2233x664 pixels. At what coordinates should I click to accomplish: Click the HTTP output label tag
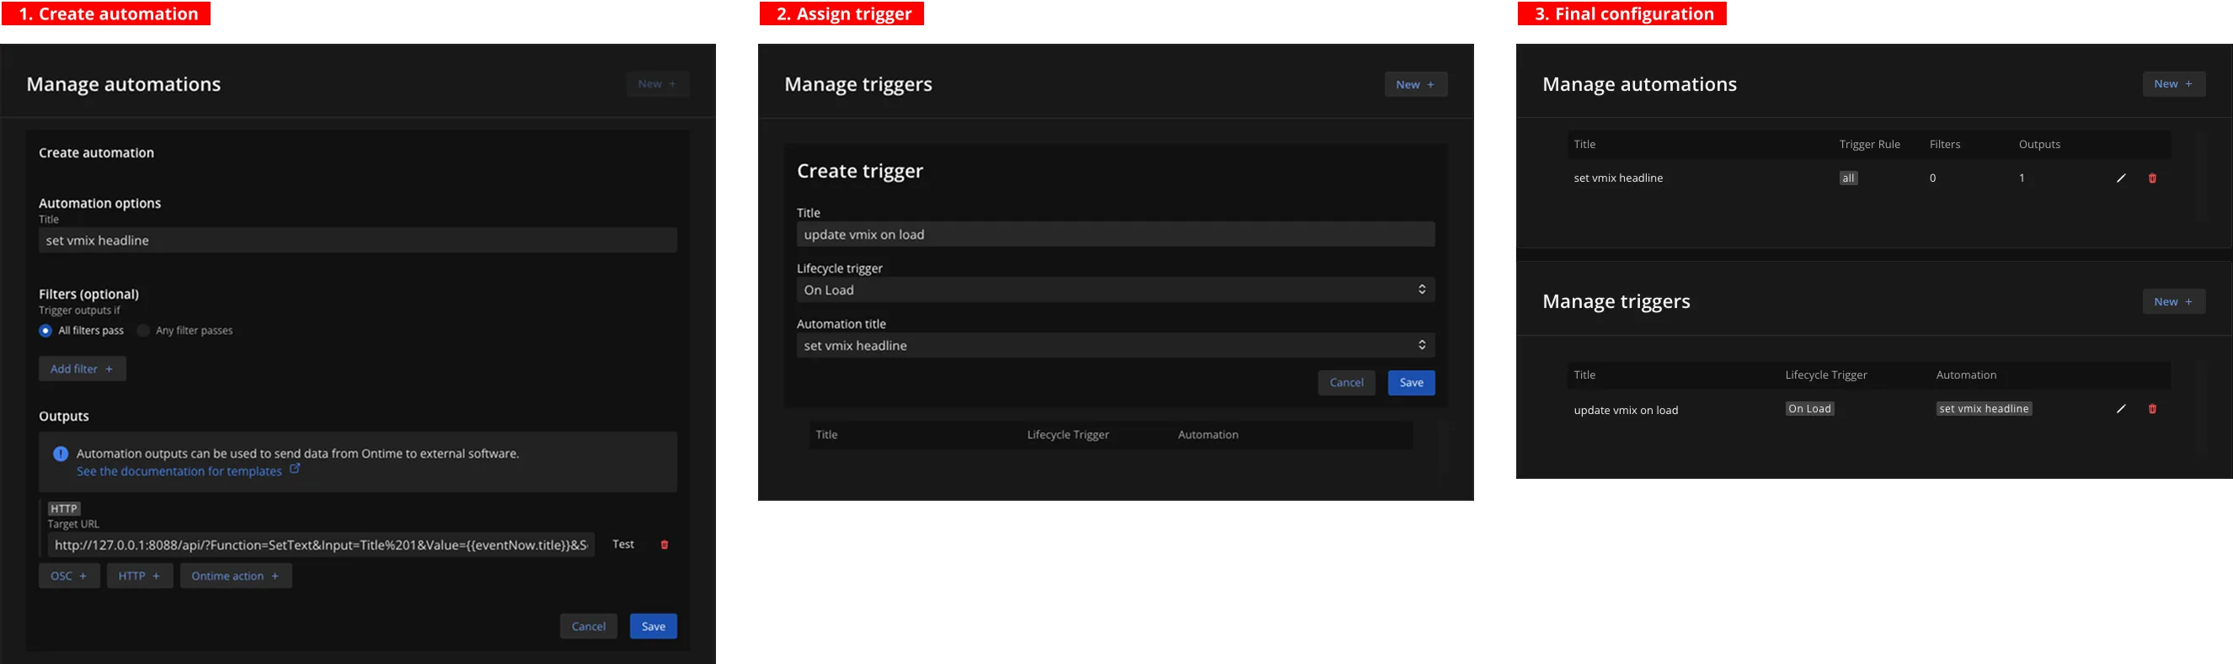click(x=64, y=509)
